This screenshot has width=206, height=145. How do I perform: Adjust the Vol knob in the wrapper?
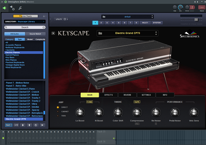click(180, 7)
